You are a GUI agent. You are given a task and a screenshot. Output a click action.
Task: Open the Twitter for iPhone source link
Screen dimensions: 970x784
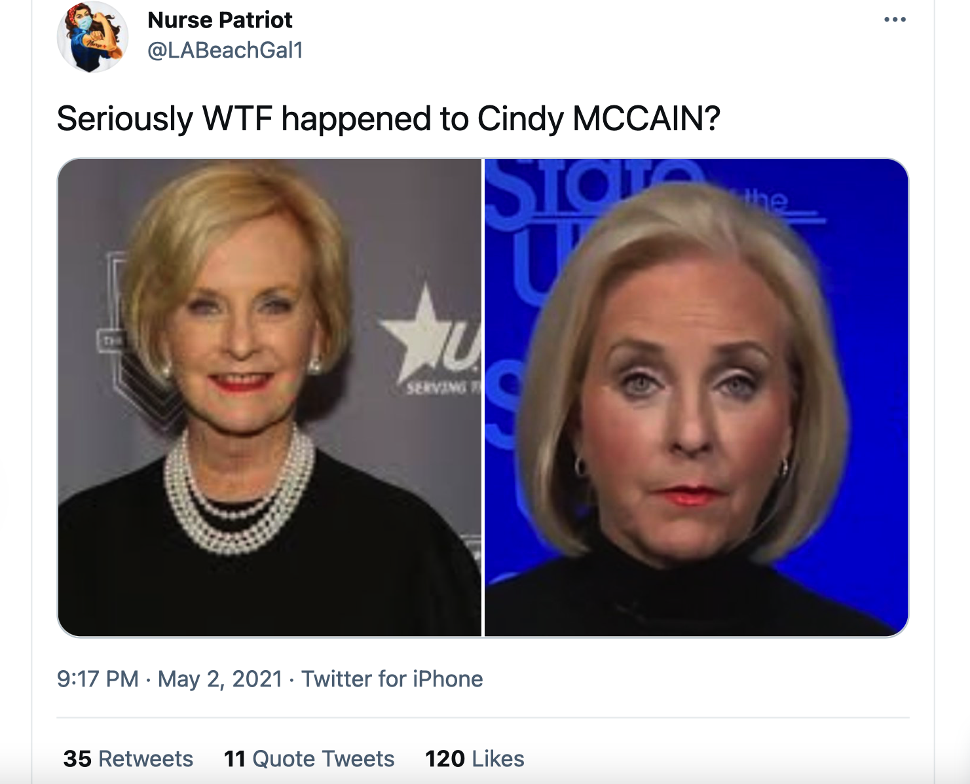click(x=392, y=679)
